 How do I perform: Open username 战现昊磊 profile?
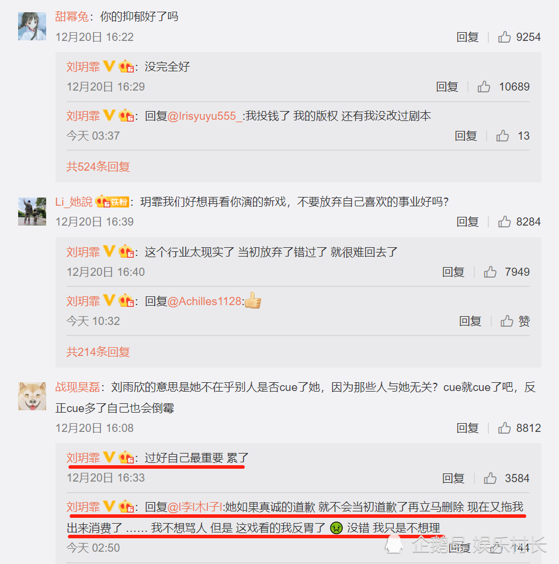(x=78, y=387)
